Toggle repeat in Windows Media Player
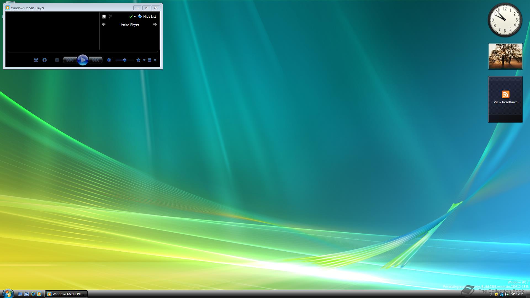 [x=44, y=60]
